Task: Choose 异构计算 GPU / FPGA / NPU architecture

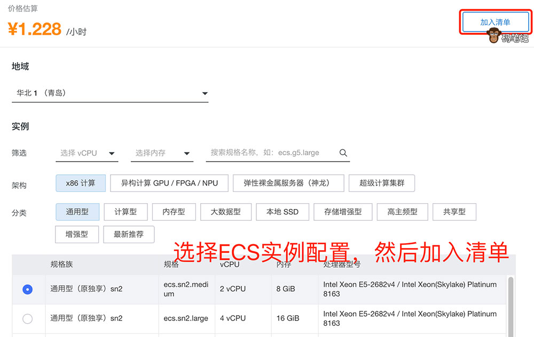Action: pyautogui.click(x=169, y=183)
